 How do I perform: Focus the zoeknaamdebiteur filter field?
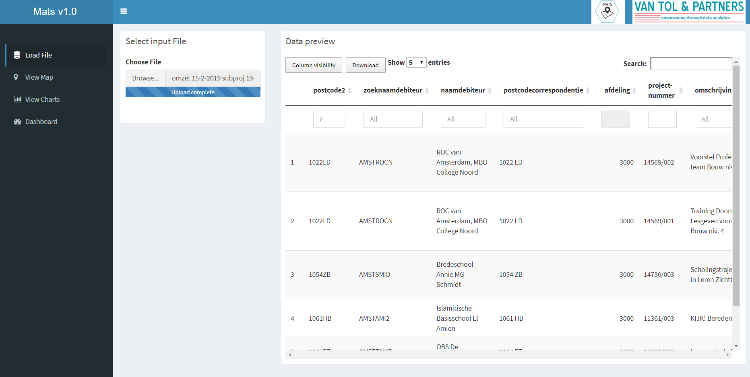393,119
